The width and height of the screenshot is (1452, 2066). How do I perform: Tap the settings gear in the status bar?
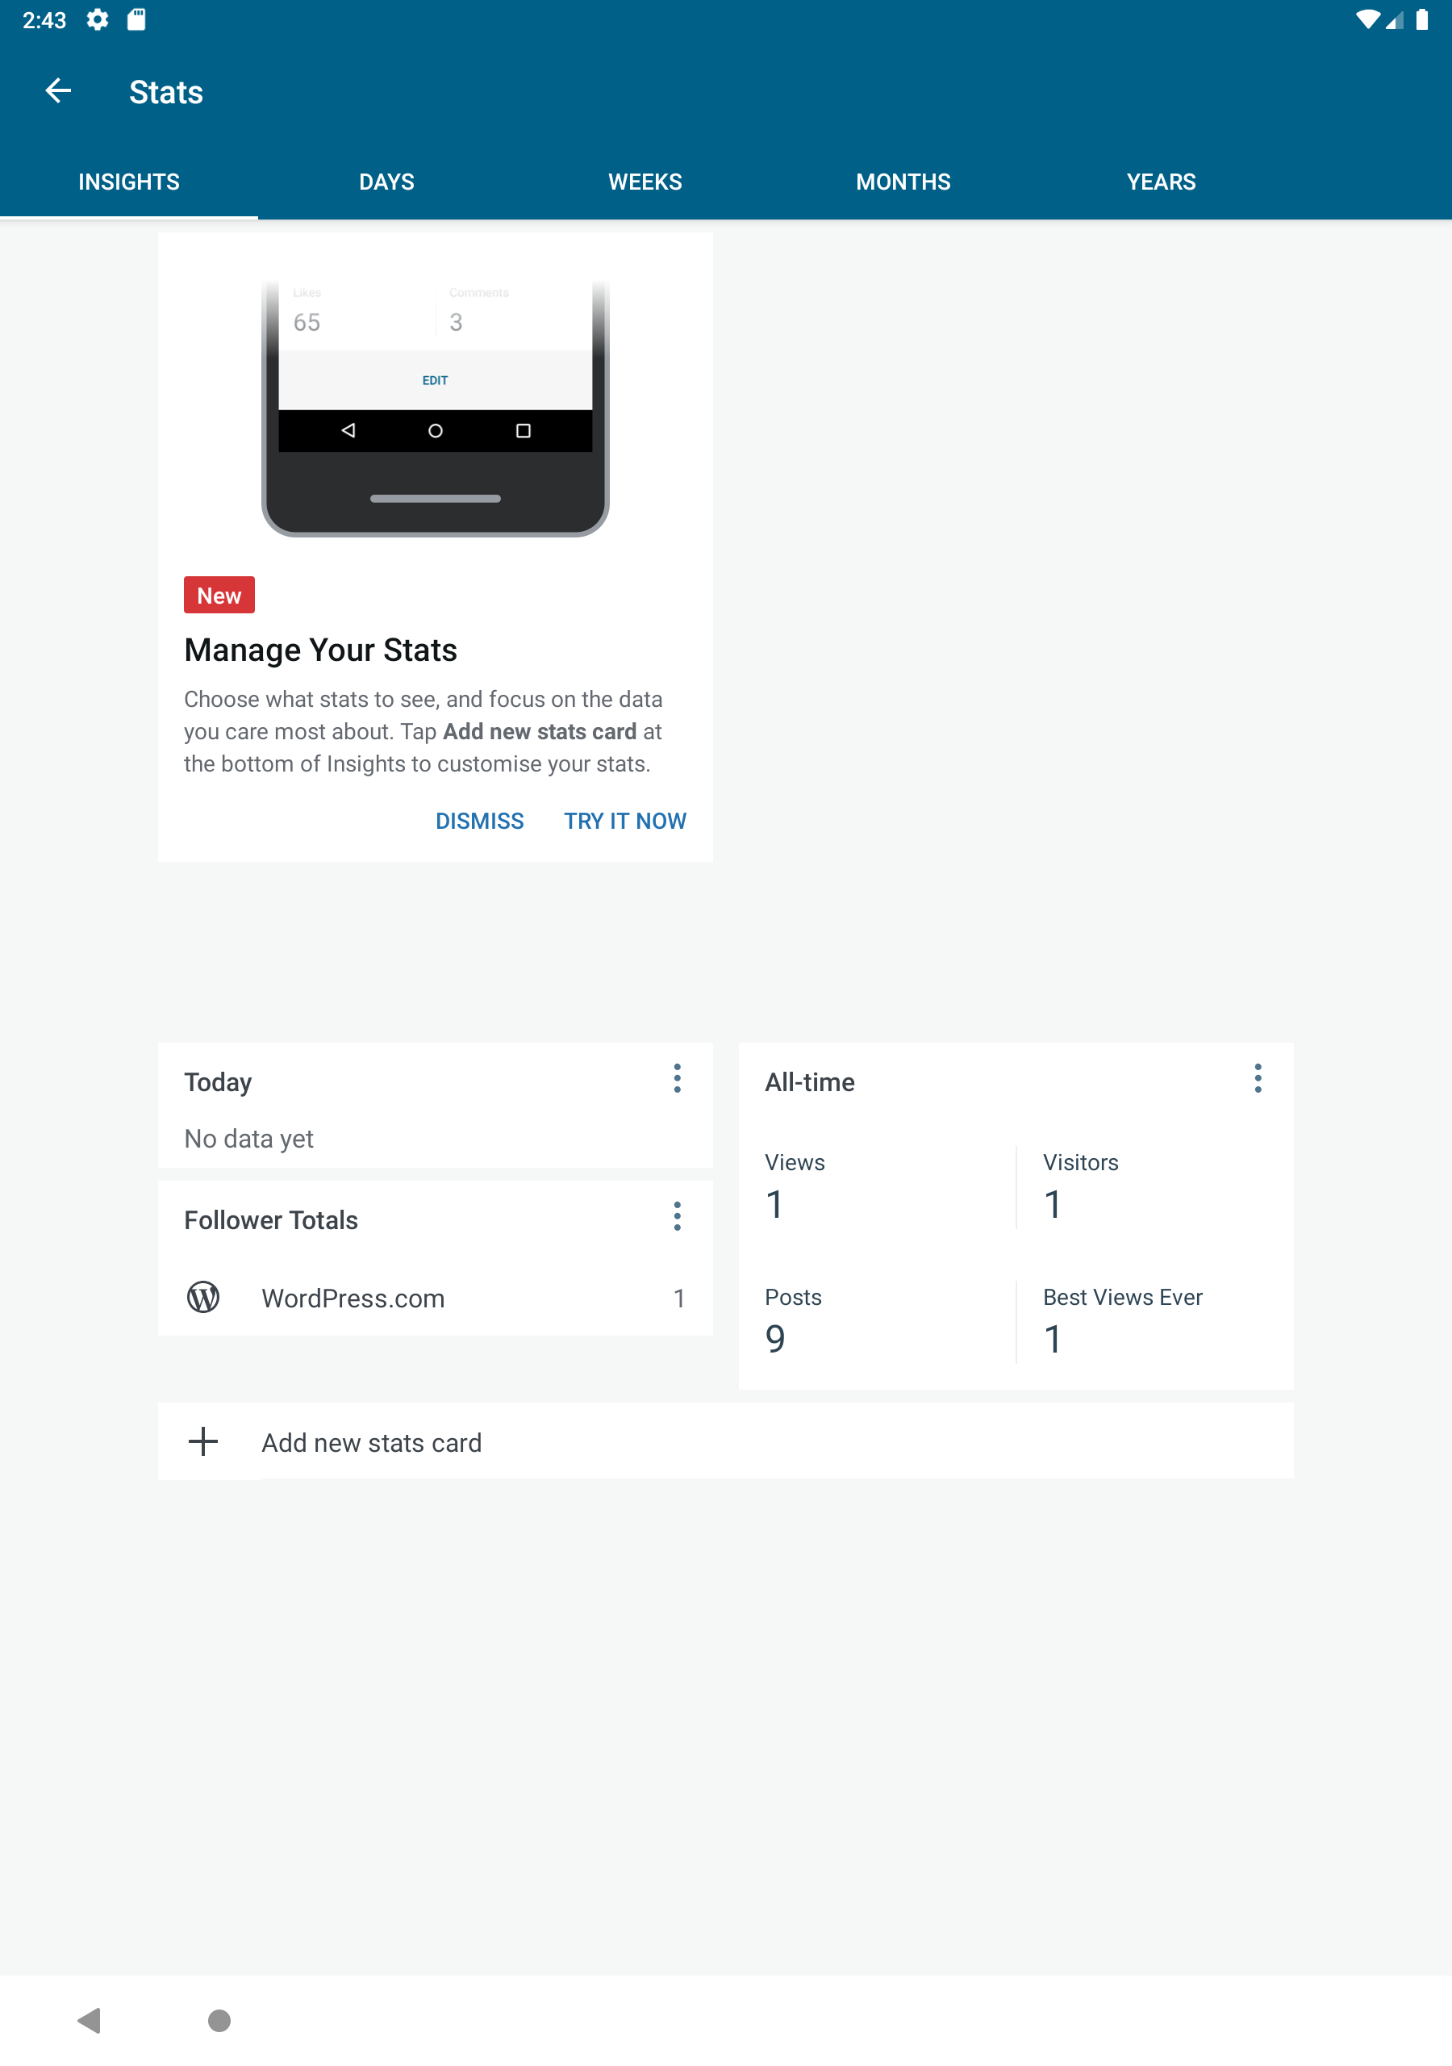click(97, 20)
